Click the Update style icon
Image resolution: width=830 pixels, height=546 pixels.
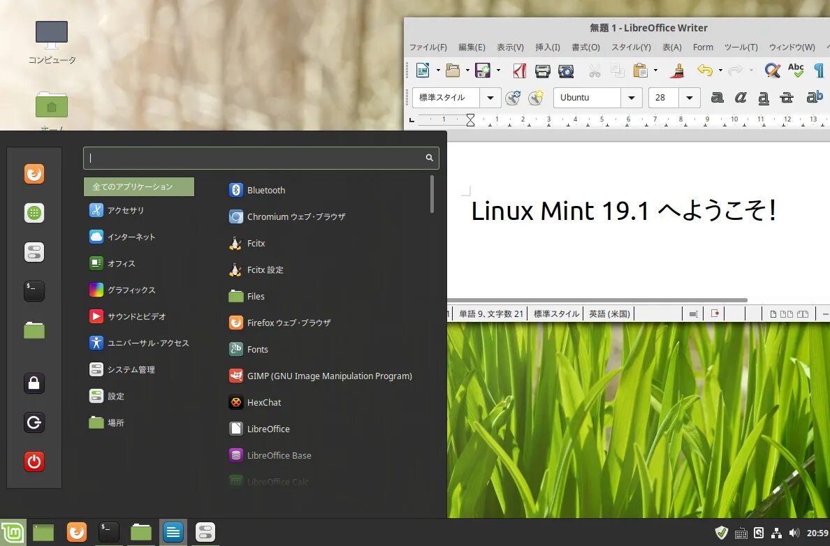513,97
